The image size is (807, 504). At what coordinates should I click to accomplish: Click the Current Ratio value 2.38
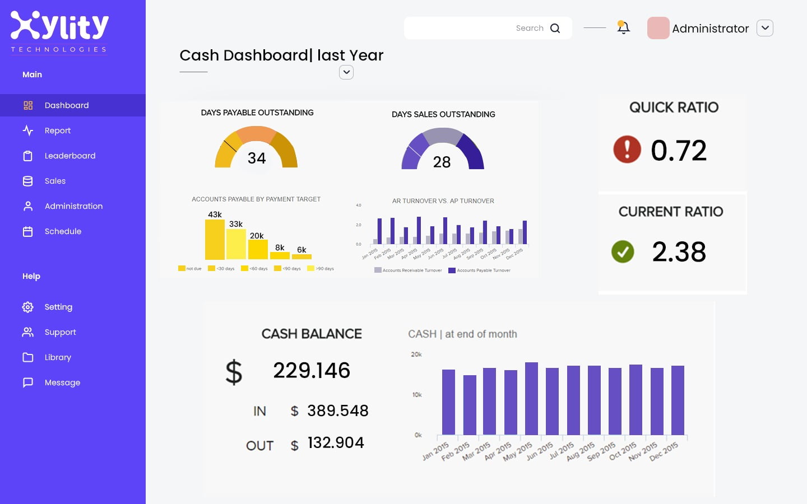pyautogui.click(x=679, y=251)
